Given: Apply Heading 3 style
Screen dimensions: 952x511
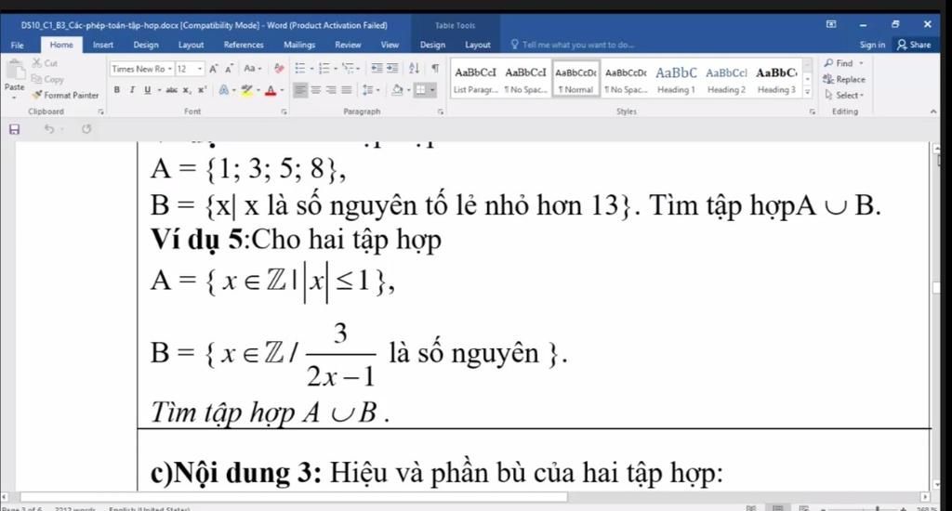Looking at the screenshot, I should [x=776, y=80].
